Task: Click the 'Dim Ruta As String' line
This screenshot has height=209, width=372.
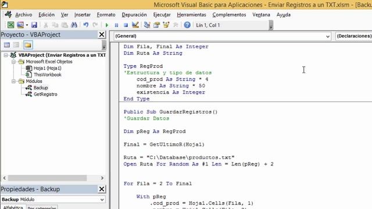Action: (153, 53)
